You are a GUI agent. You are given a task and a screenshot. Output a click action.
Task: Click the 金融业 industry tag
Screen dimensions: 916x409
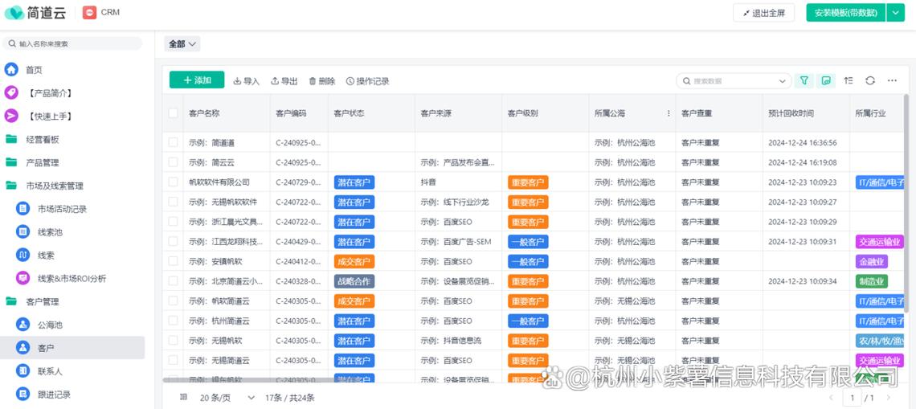coord(872,261)
